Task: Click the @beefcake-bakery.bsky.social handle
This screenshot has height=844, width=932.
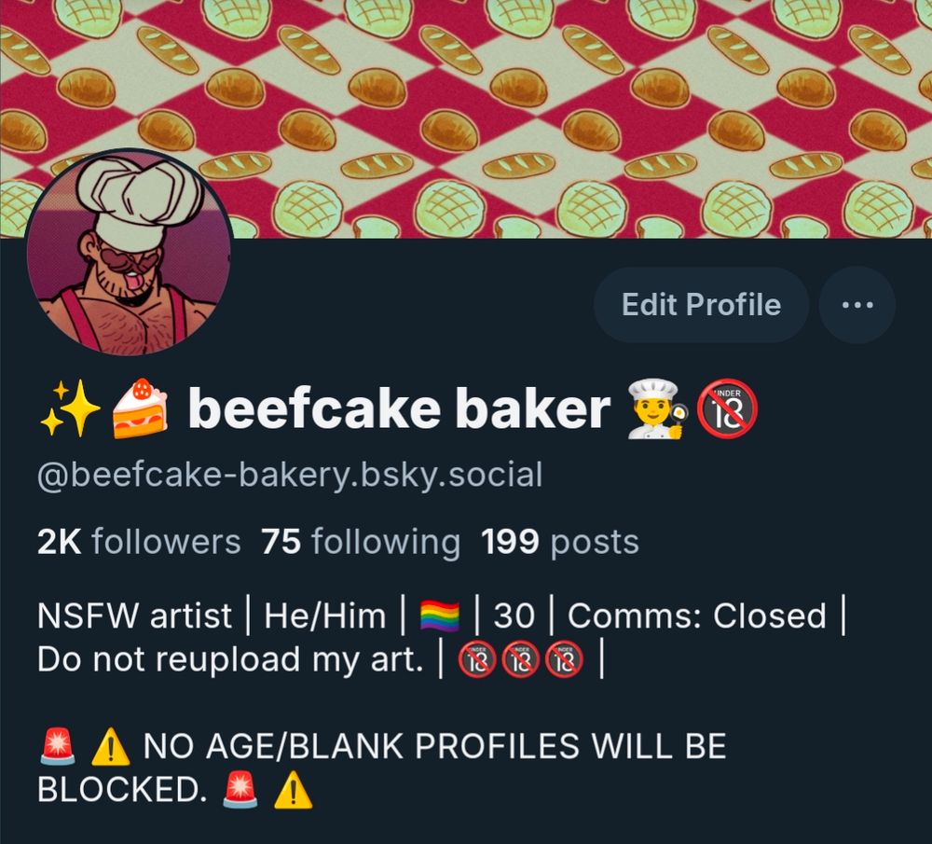Action: pyautogui.click(x=290, y=476)
